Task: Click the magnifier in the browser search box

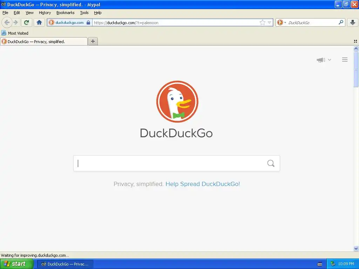Action: click(341, 22)
